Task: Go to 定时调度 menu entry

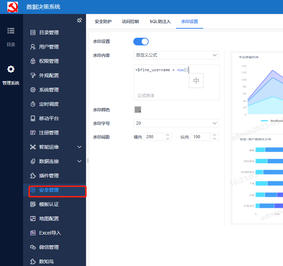Action: (x=55, y=104)
